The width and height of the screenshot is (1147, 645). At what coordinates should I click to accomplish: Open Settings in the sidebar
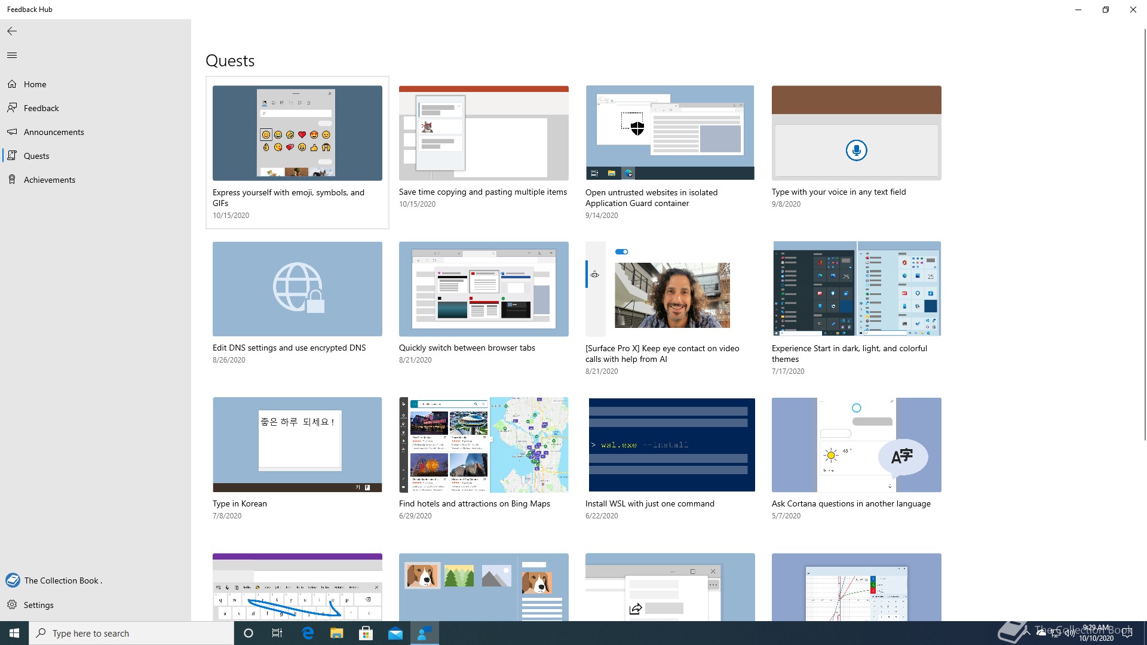[96, 605]
